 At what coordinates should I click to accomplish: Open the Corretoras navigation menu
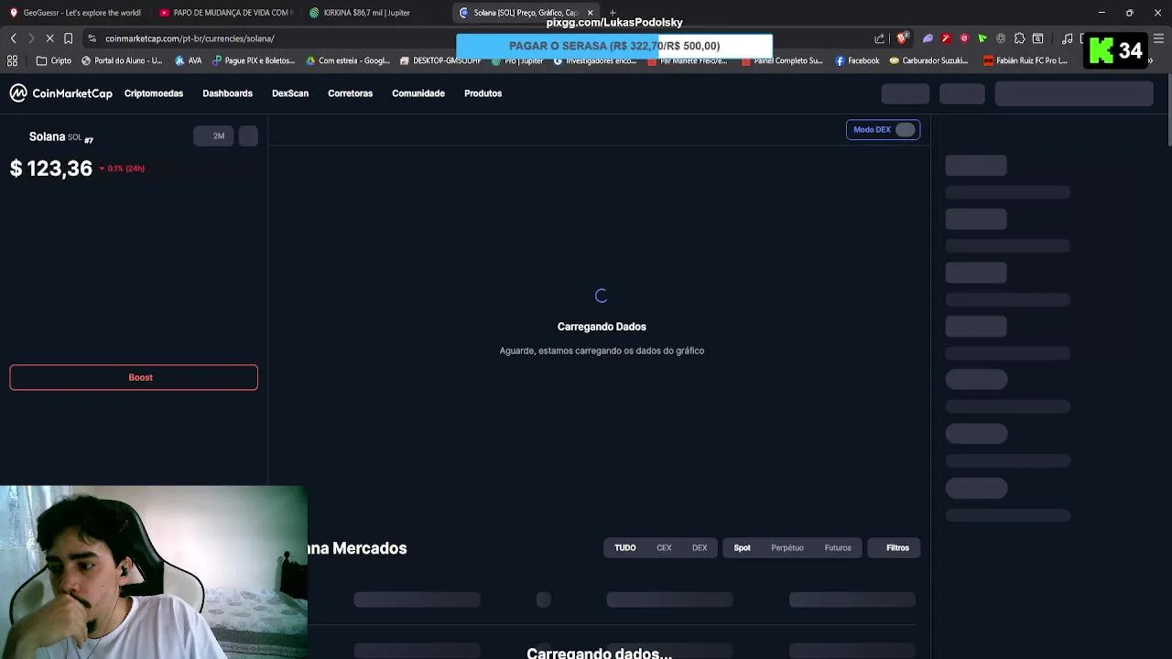tap(350, 93)
